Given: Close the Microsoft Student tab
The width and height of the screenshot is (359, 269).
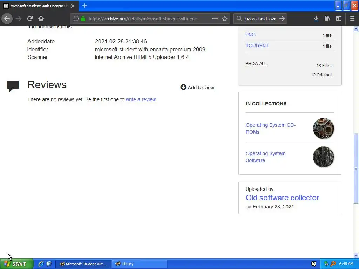Looking at the screenshot, I should click(x=73, y=6).
